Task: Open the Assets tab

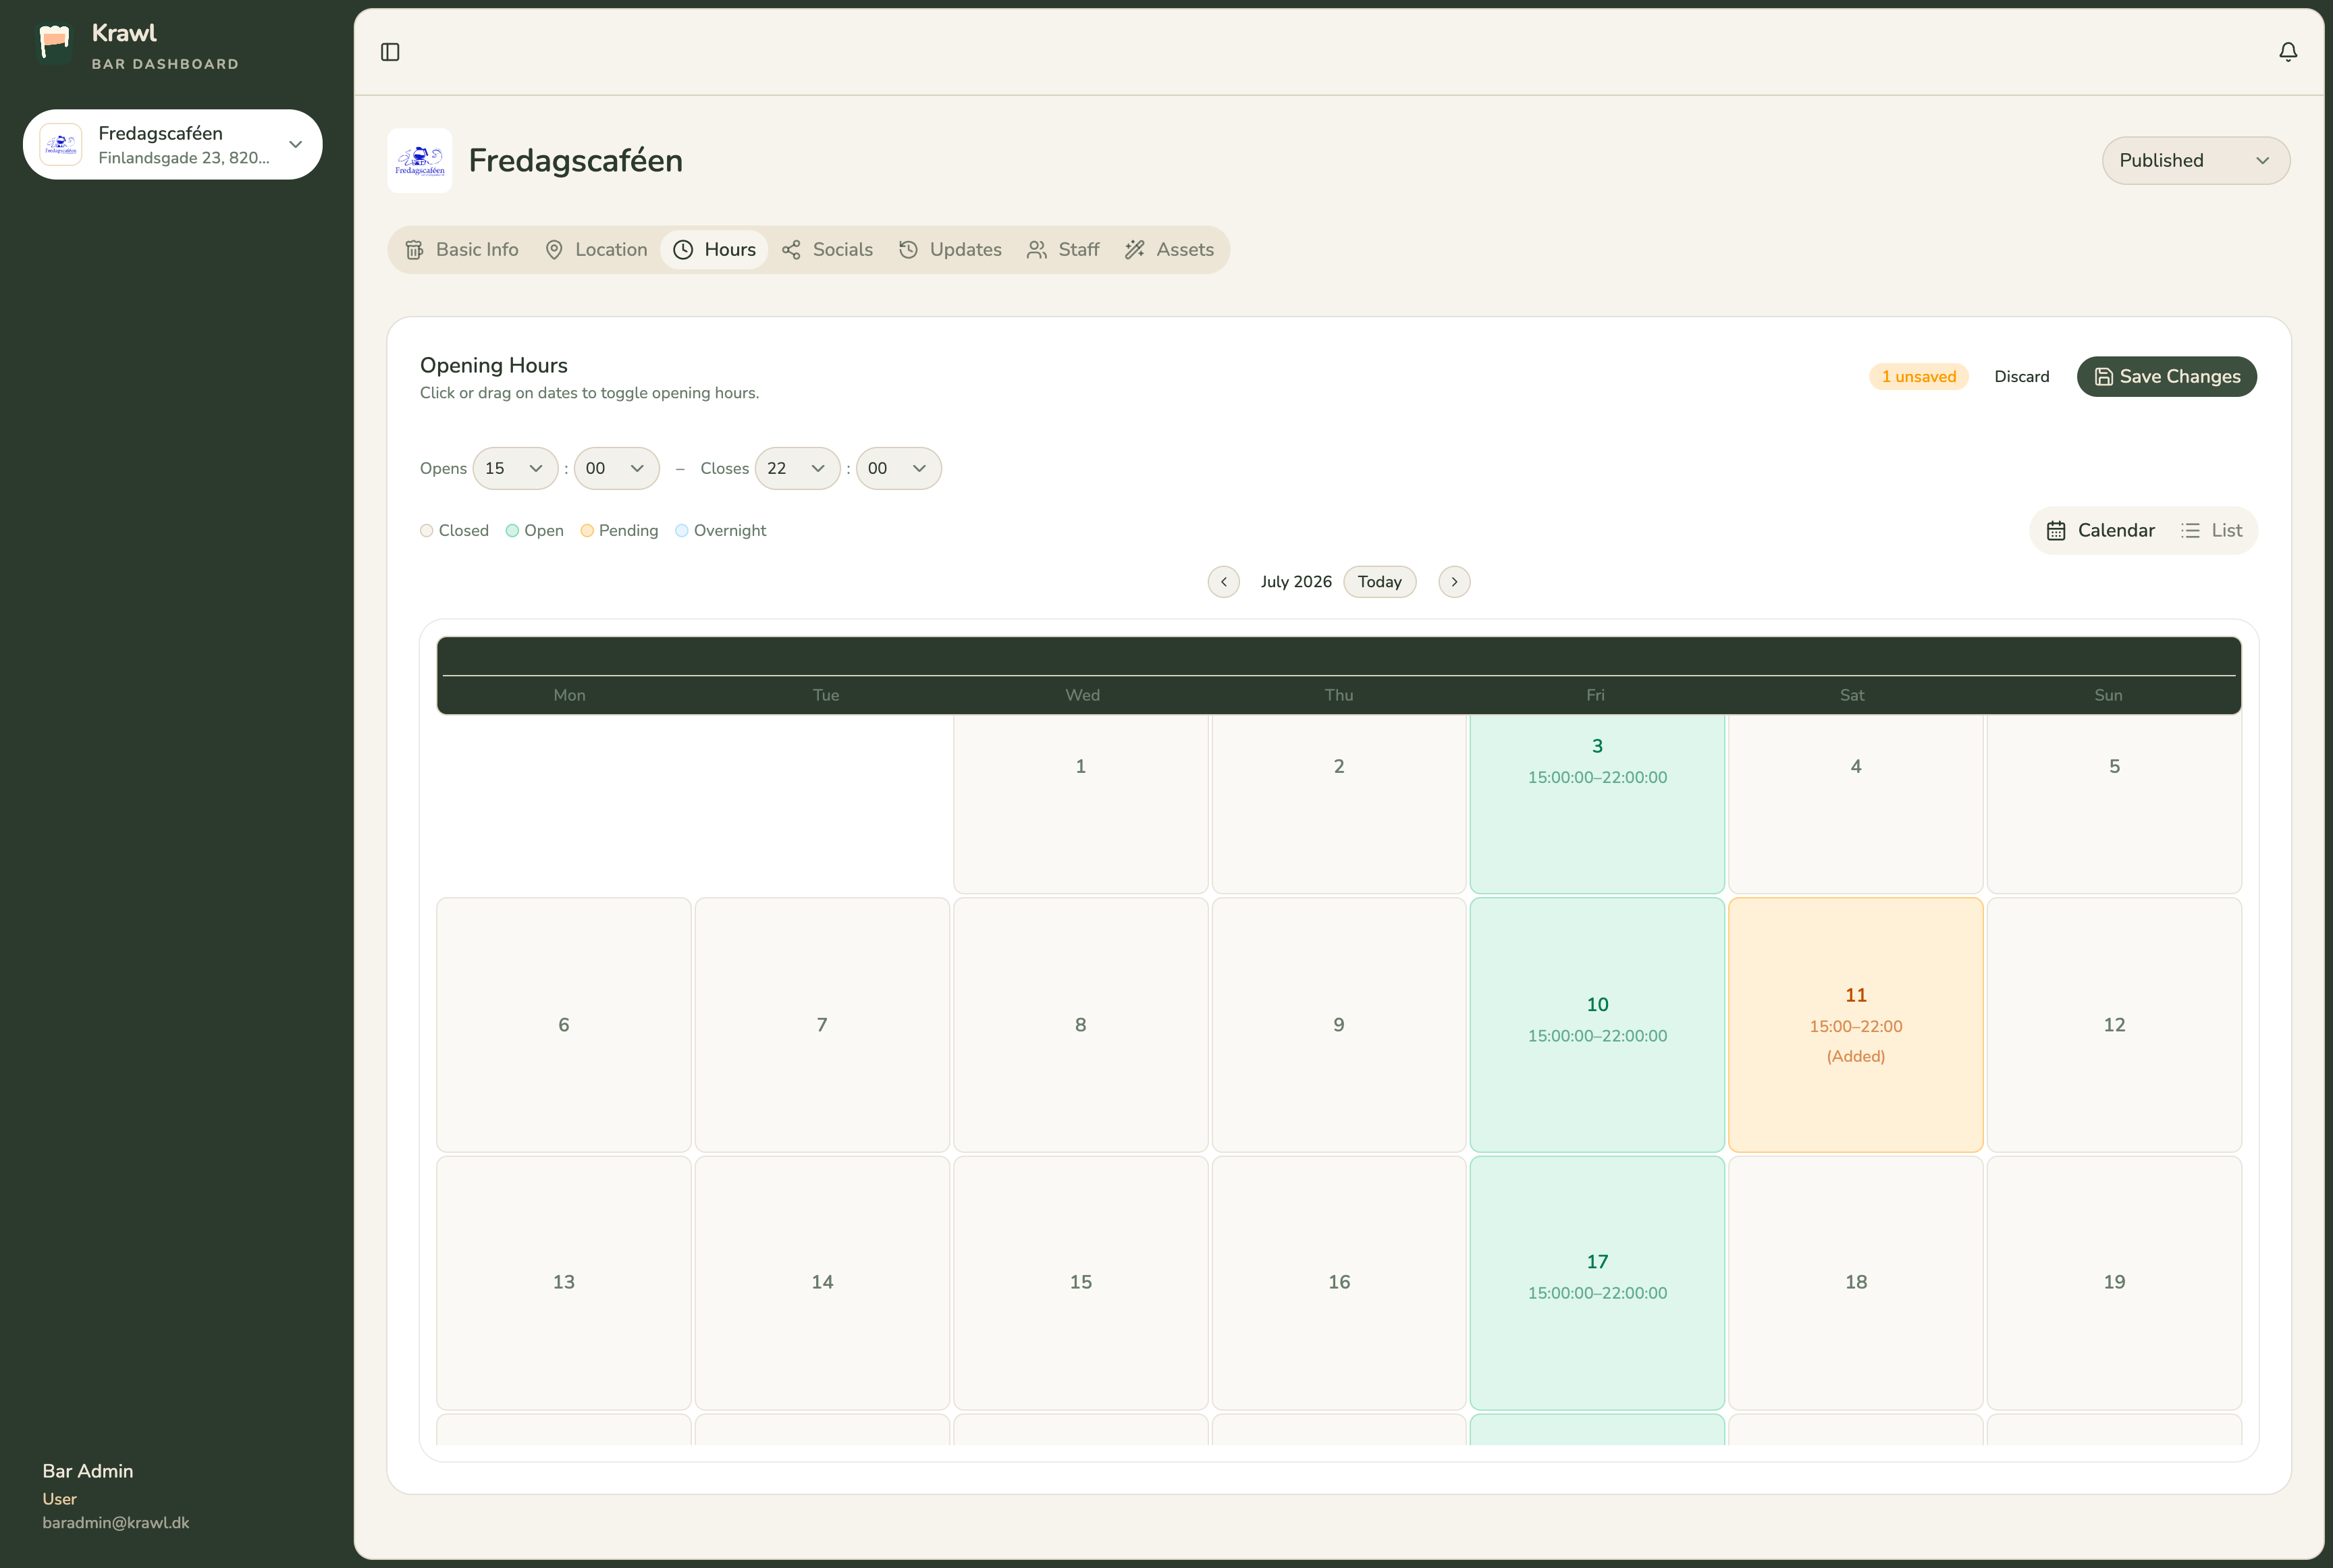Action: point(1169,250)
